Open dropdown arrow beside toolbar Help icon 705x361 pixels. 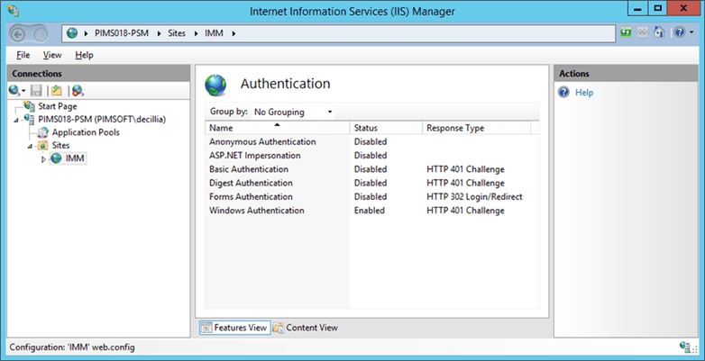[691, 32]
